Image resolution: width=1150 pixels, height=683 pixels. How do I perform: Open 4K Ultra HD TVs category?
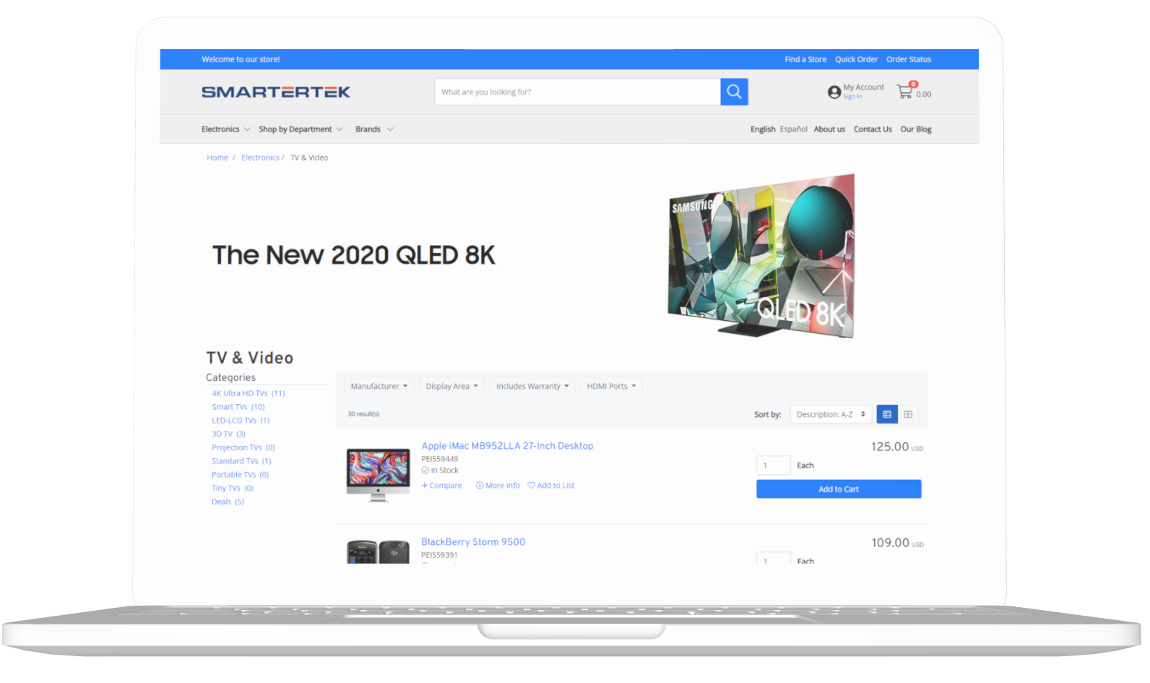[x=248, y=394]
